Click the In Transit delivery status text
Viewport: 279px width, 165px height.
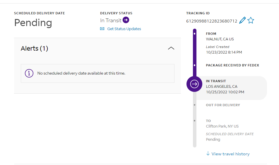[x=111, y=20]
